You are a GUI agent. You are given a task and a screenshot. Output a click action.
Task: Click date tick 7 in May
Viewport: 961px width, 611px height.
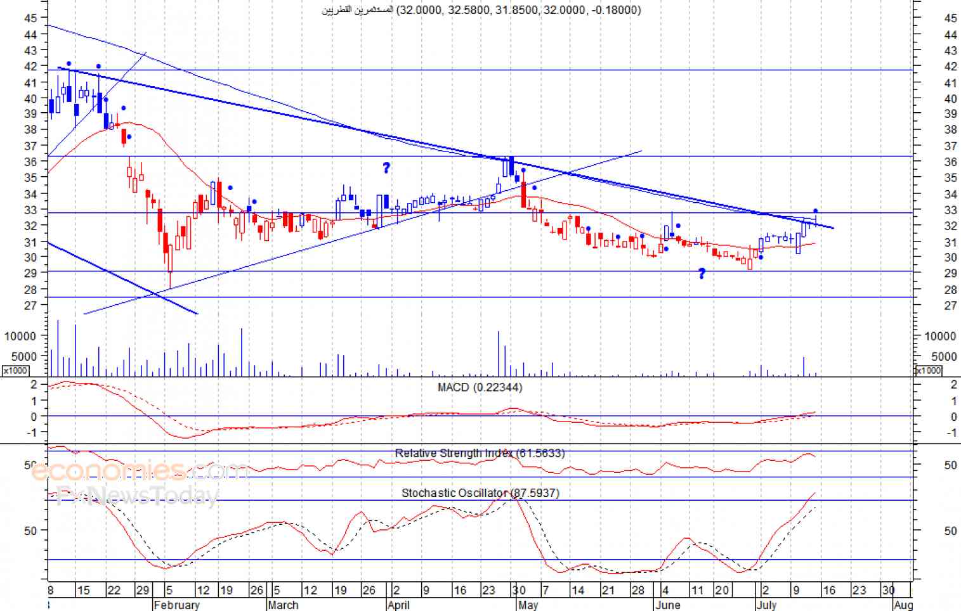pos(545,590)
